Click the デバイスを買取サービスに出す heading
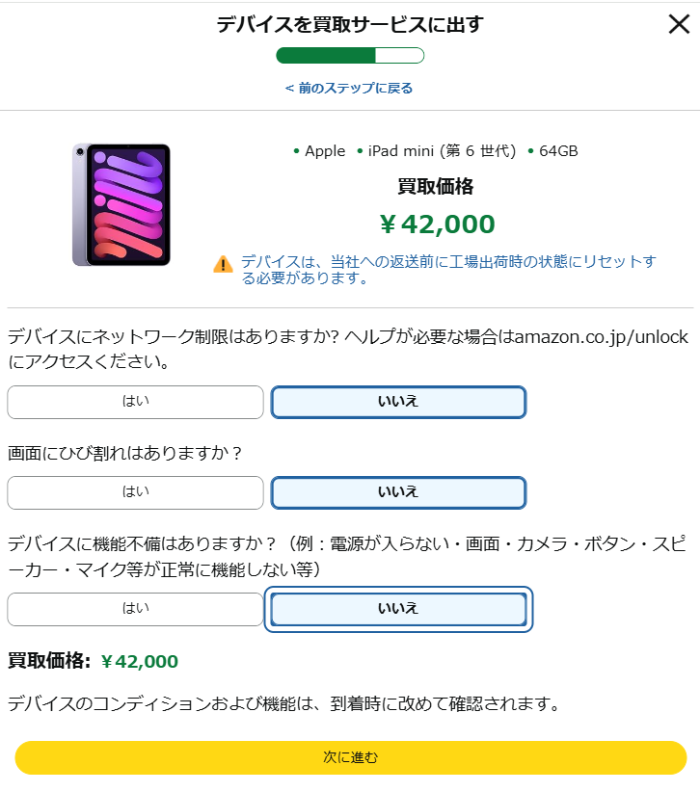 pos(350,24)
